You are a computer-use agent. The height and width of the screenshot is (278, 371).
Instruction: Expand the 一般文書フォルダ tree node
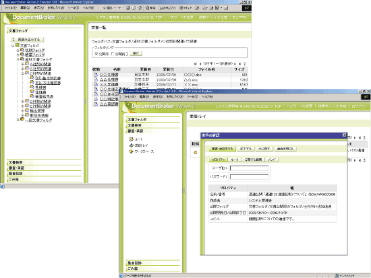[18, 120]
